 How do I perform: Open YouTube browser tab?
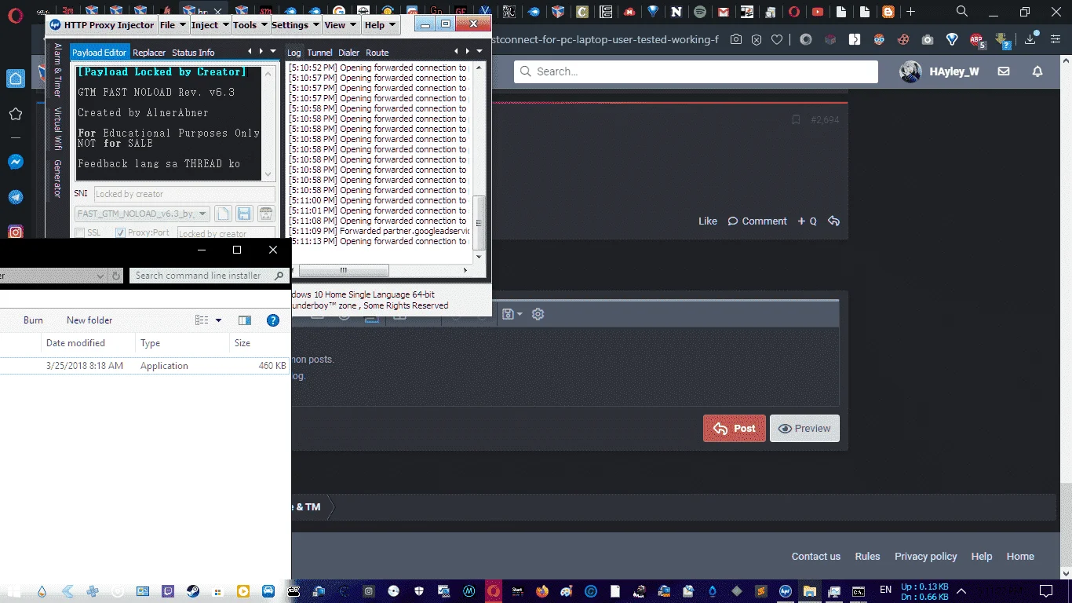click(x=818, y=12)
